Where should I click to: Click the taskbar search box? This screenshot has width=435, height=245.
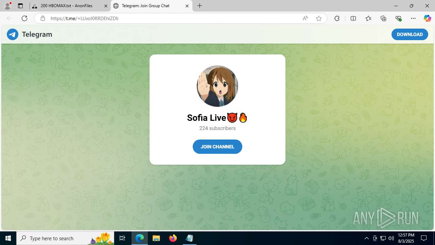click(66, 238)
